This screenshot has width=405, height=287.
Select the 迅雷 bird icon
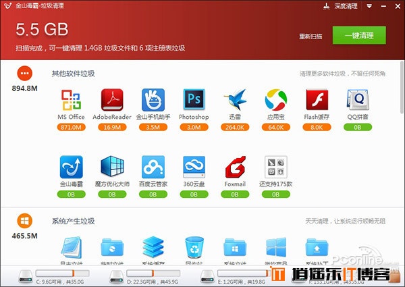(x=235, y=99)
